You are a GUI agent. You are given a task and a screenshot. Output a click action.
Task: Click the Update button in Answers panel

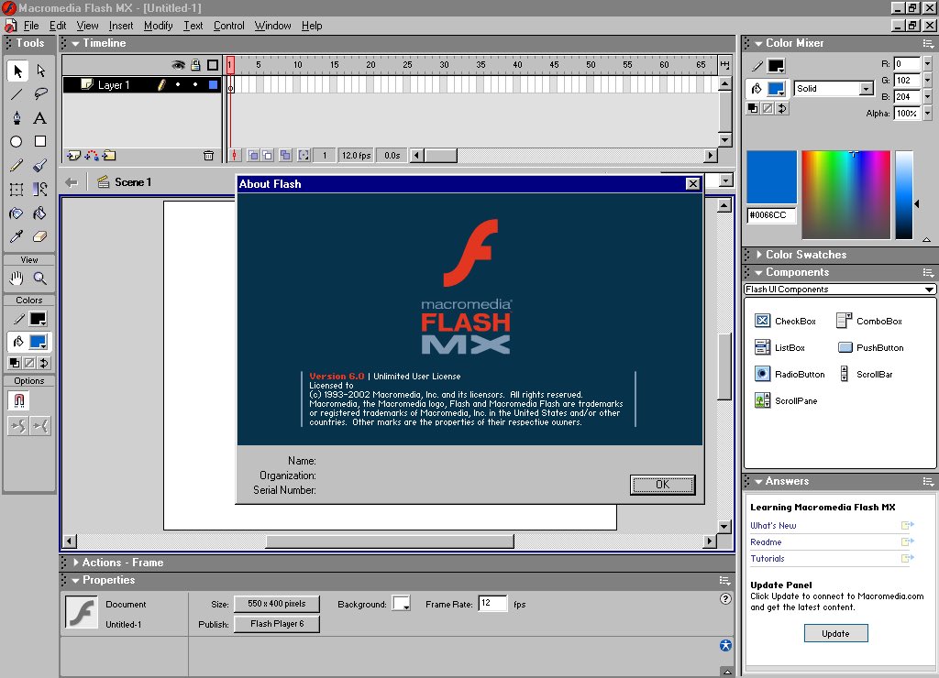tap(835, 633)
